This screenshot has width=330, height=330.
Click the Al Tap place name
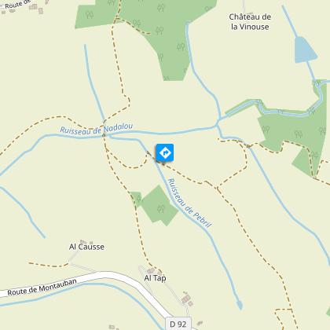coord(155,278)
